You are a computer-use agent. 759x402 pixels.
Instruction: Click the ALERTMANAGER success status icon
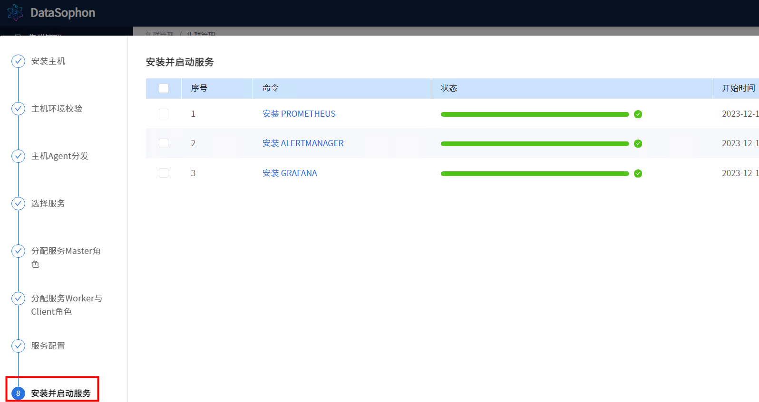(638, 144)
